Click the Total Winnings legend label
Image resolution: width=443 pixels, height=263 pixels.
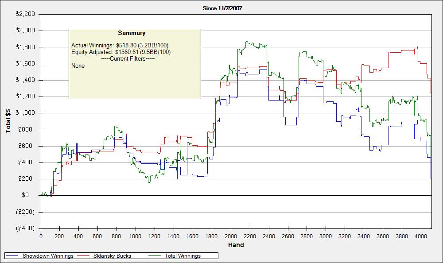point(183,256)
